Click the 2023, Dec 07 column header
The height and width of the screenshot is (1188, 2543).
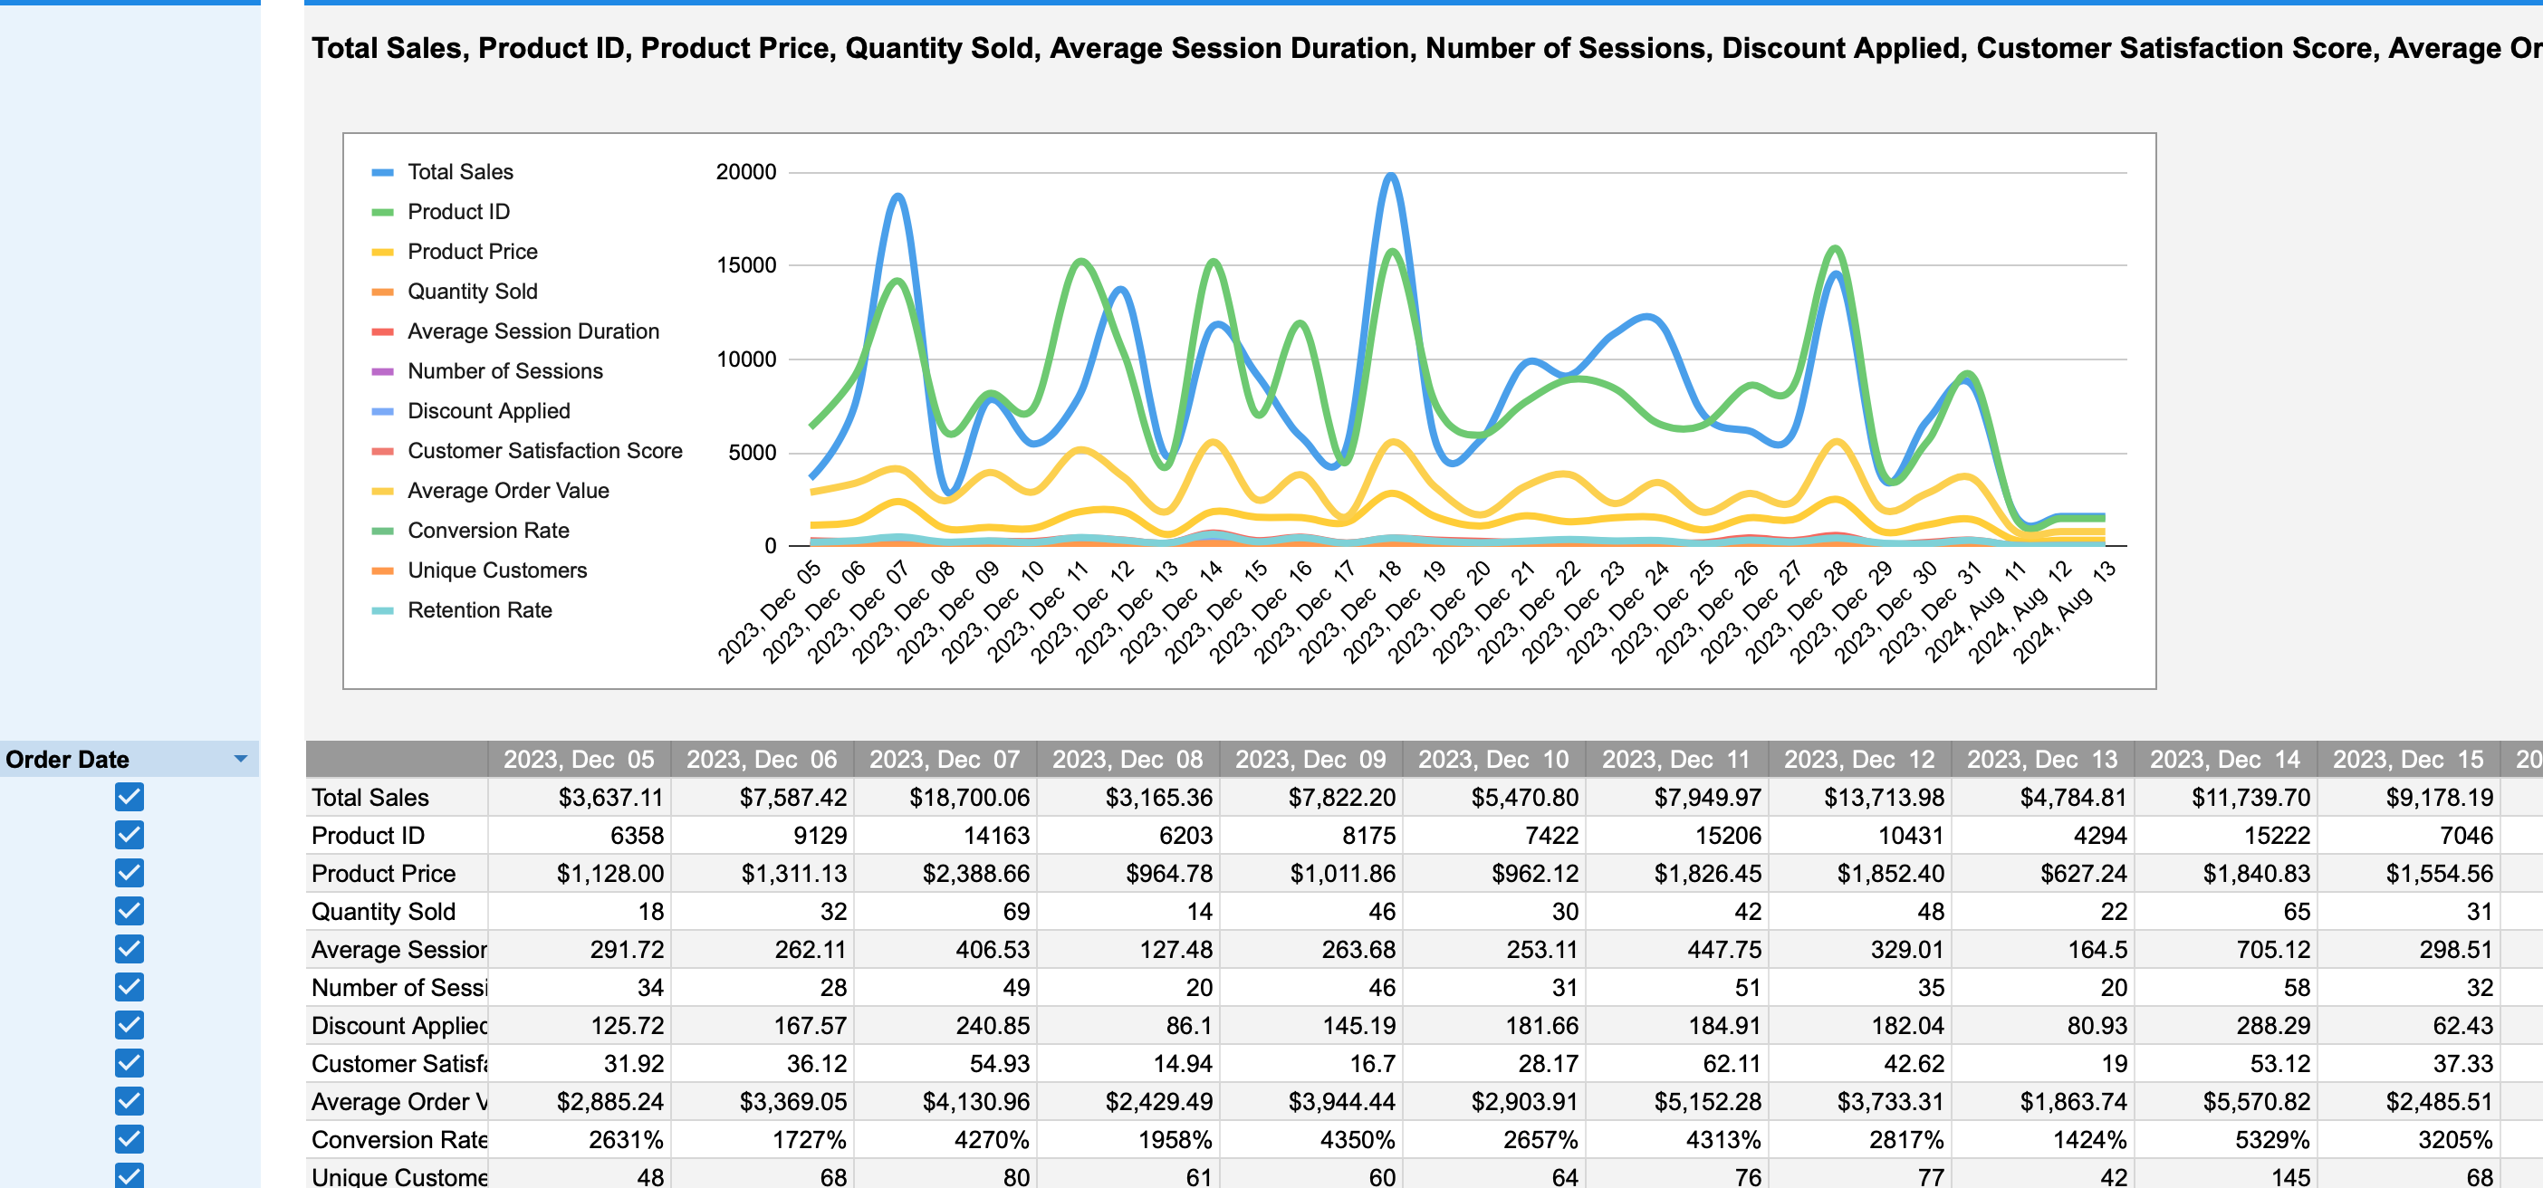945,759
